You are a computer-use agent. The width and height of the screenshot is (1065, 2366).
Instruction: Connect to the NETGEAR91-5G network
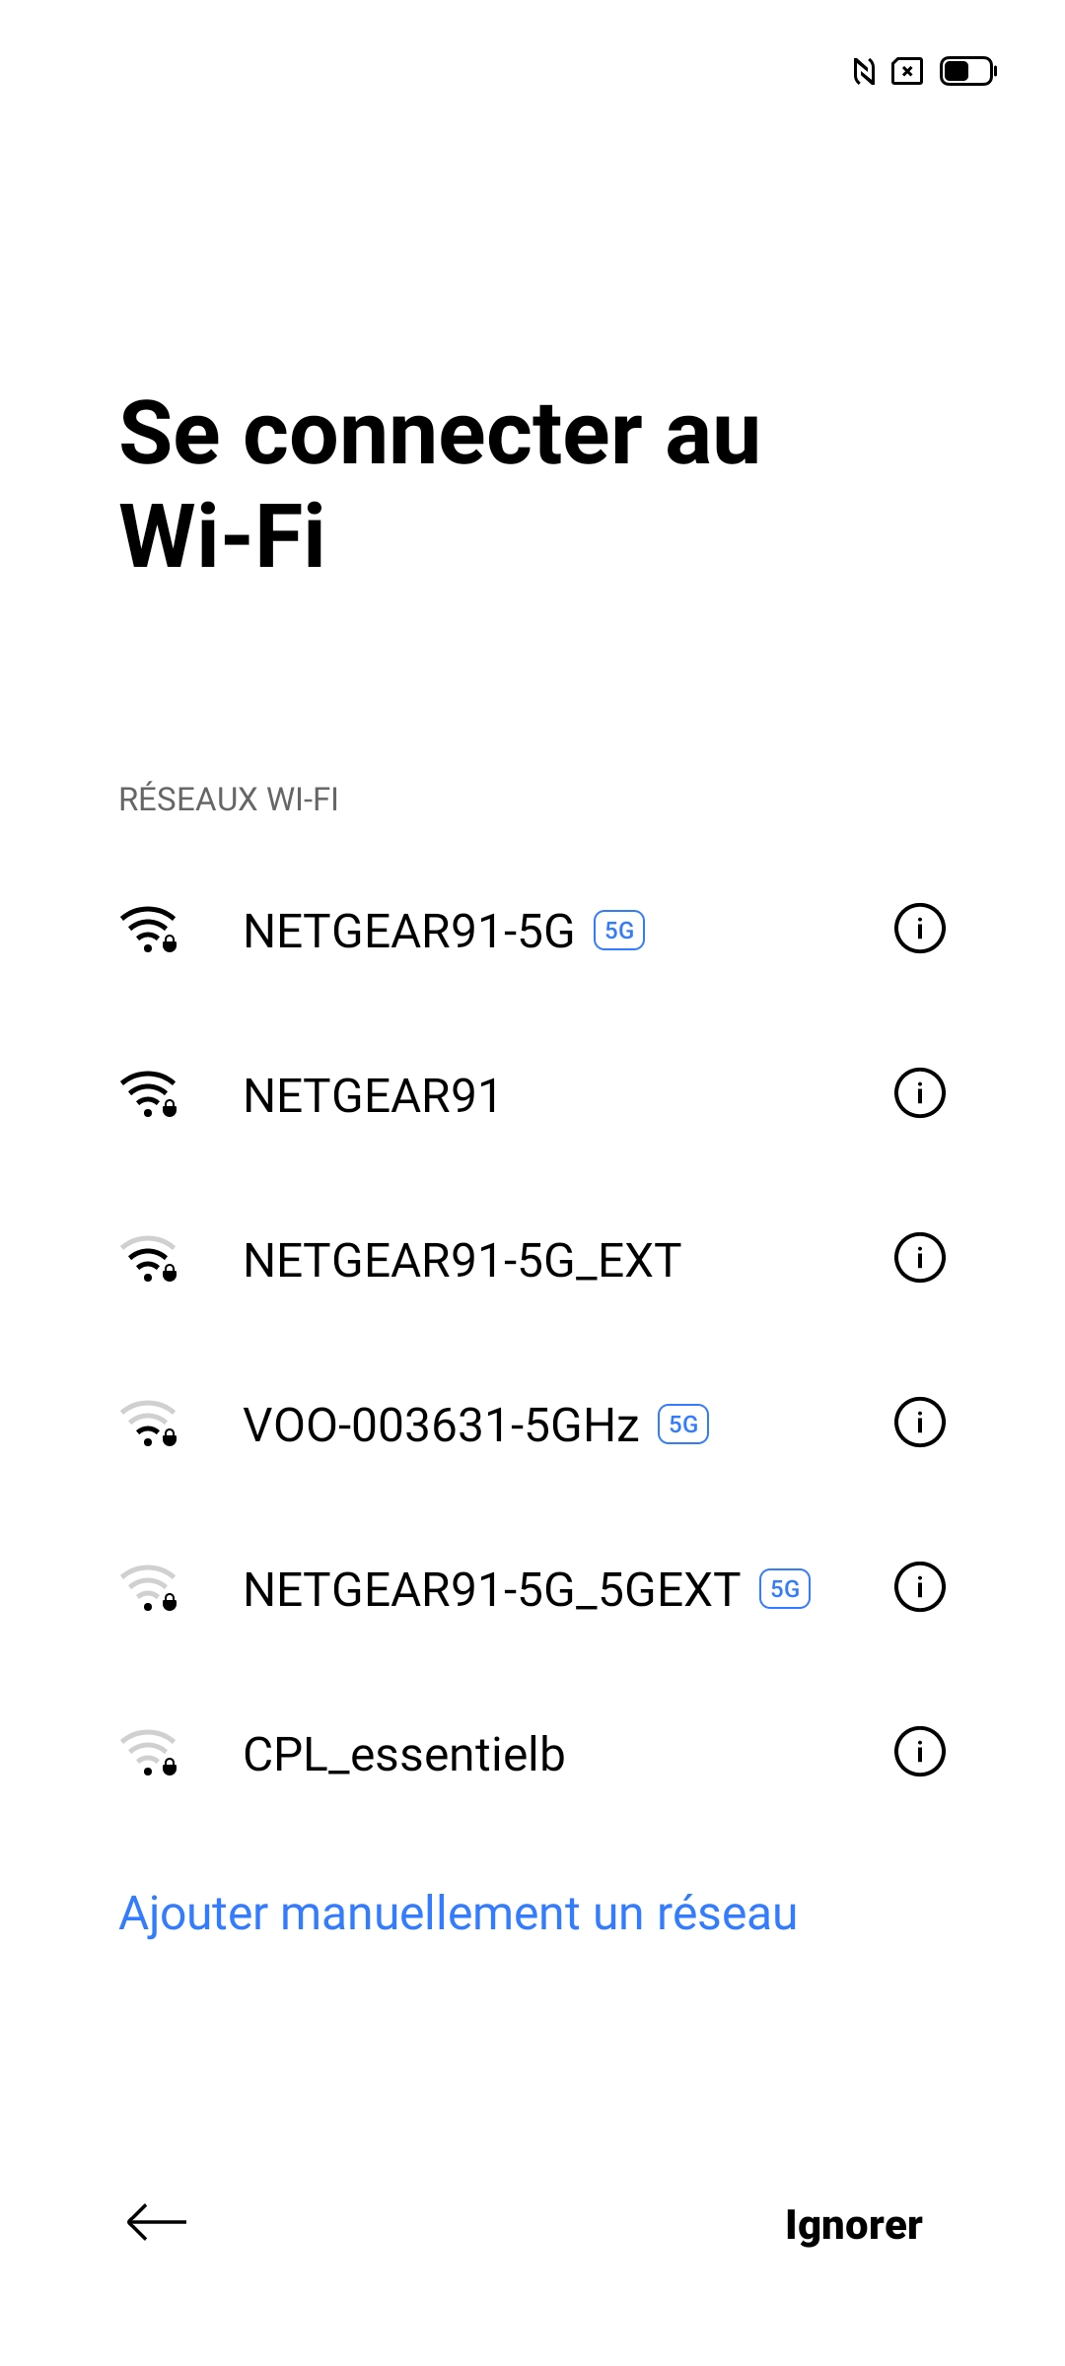408,932
